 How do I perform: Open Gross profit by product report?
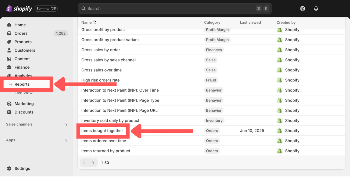[x=103, y=30]
